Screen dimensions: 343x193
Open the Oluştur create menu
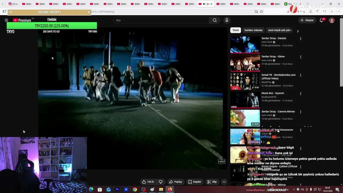point(307,20)
